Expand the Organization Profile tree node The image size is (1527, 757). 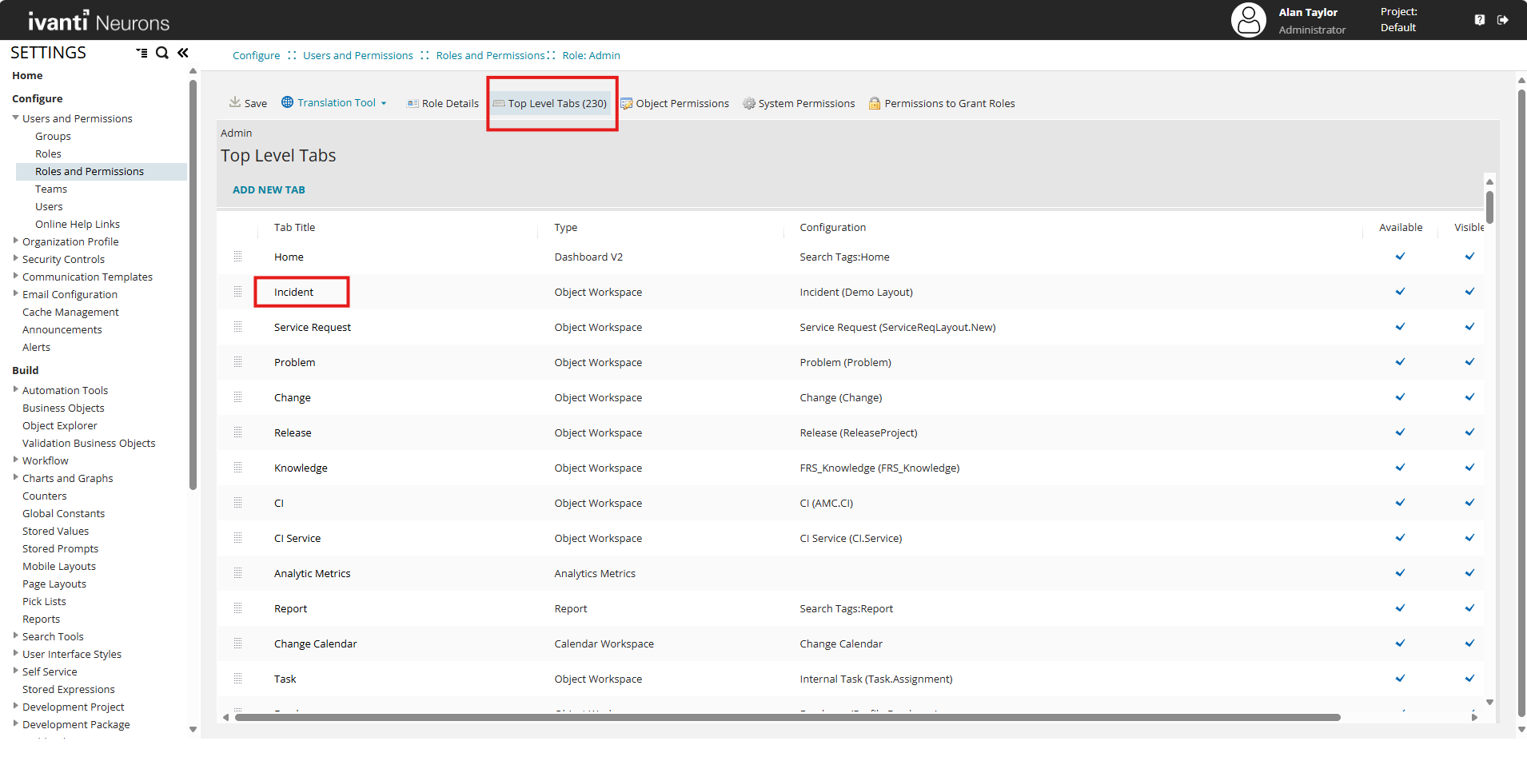(16, 241)
